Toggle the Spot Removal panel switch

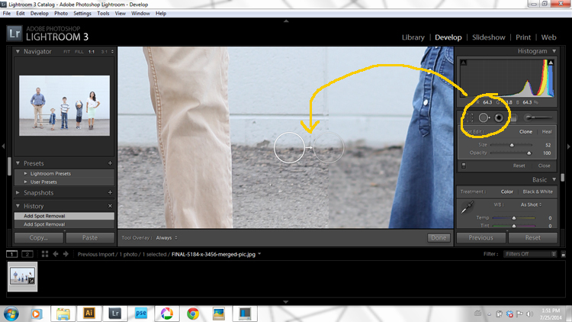pos(464,166)
